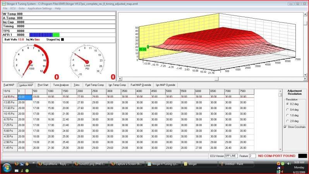Switch to tune102.png taskbar window
Viewport: 309px width, 174px height.
click(x=90, y=164)
